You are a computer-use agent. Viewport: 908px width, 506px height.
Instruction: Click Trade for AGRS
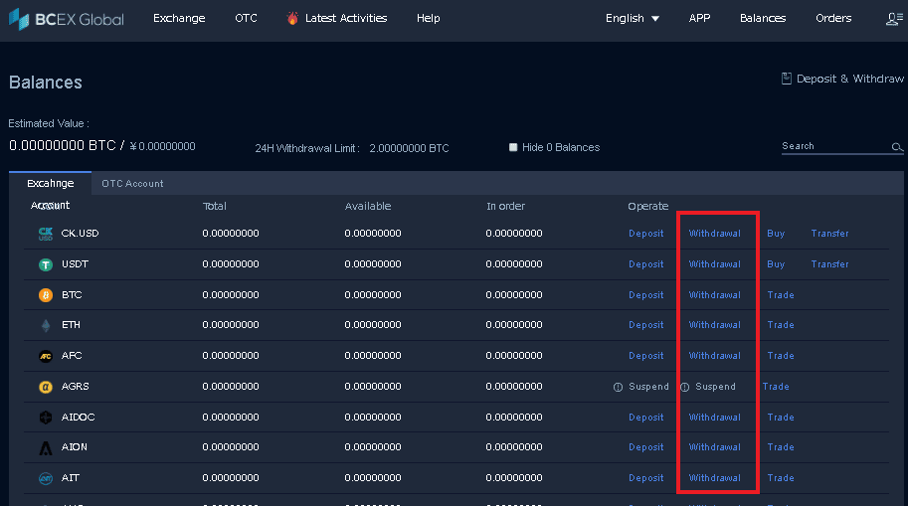pos(776,386)
